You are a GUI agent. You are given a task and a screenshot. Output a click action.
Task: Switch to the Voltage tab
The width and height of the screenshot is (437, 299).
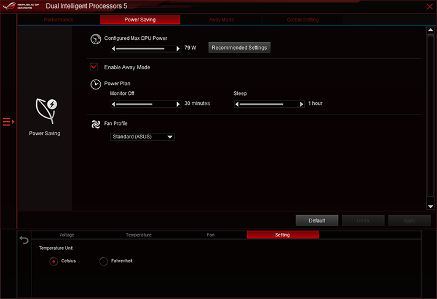click(67, 235)
